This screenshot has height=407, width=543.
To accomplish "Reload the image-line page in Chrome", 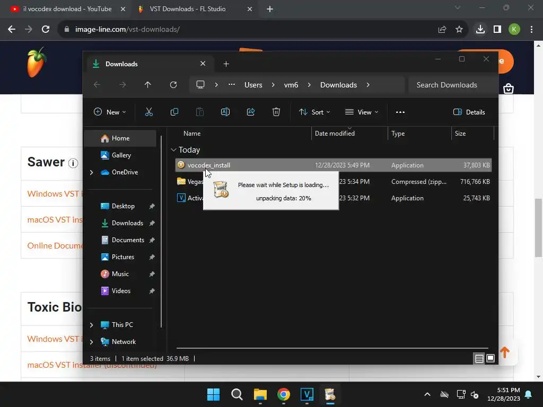I will point(46,30).
